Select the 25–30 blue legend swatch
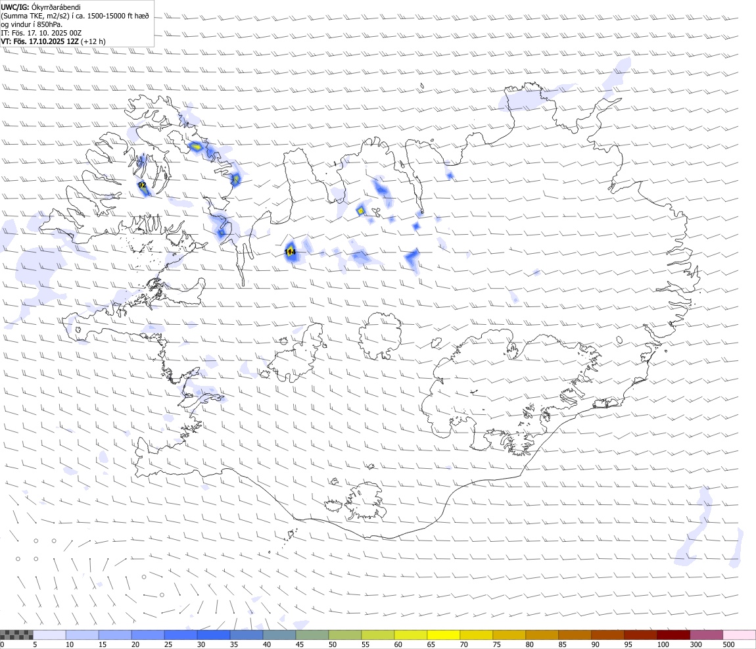Screen dimensions: 756x649 pyautogui.click(x=181, y=635)
